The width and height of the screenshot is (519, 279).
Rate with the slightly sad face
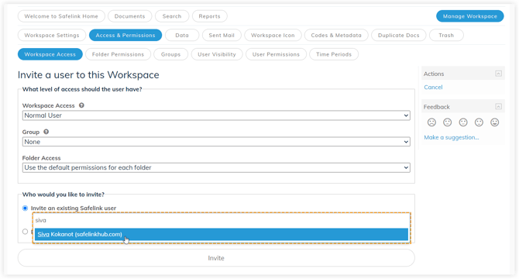448,122
